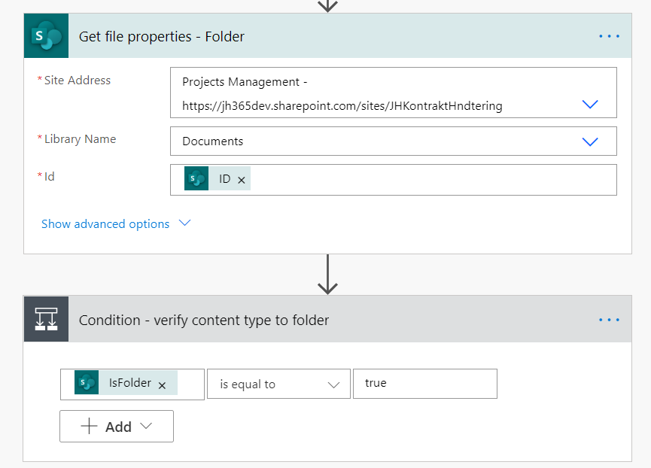Select the IsFolder condition token pill

(x=124, y=384)
